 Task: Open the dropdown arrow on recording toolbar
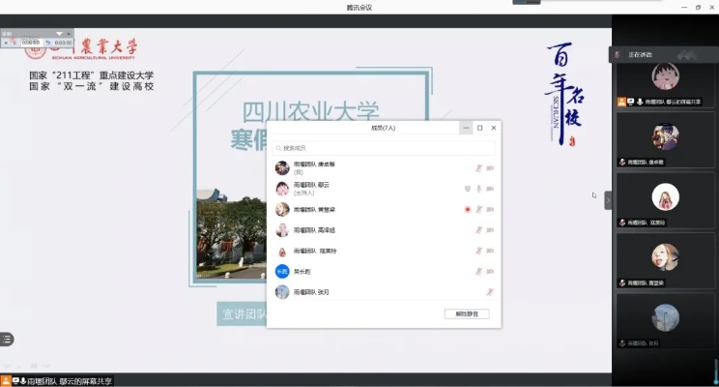[57, 34]
